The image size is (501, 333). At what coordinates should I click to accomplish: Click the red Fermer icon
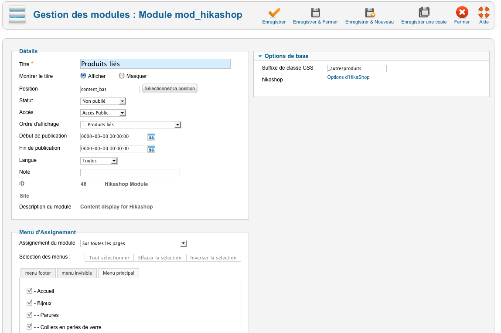click(462, 13)
